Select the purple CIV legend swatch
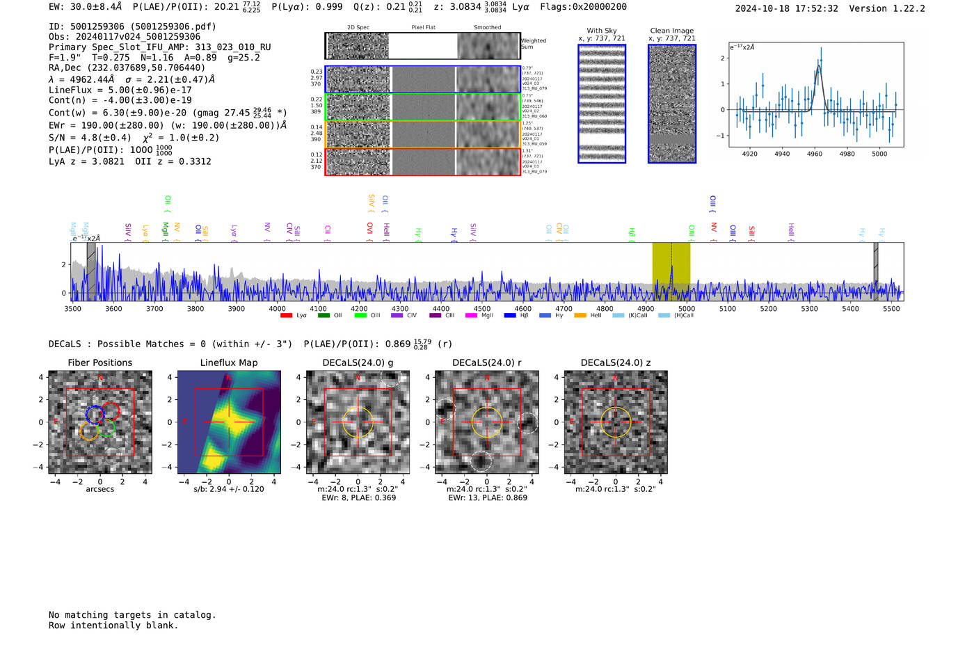 (397, 316)
